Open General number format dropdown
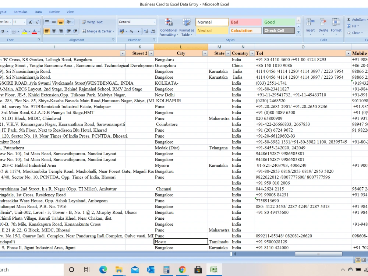This screenshot has width=368, height=276. (154, 22)
